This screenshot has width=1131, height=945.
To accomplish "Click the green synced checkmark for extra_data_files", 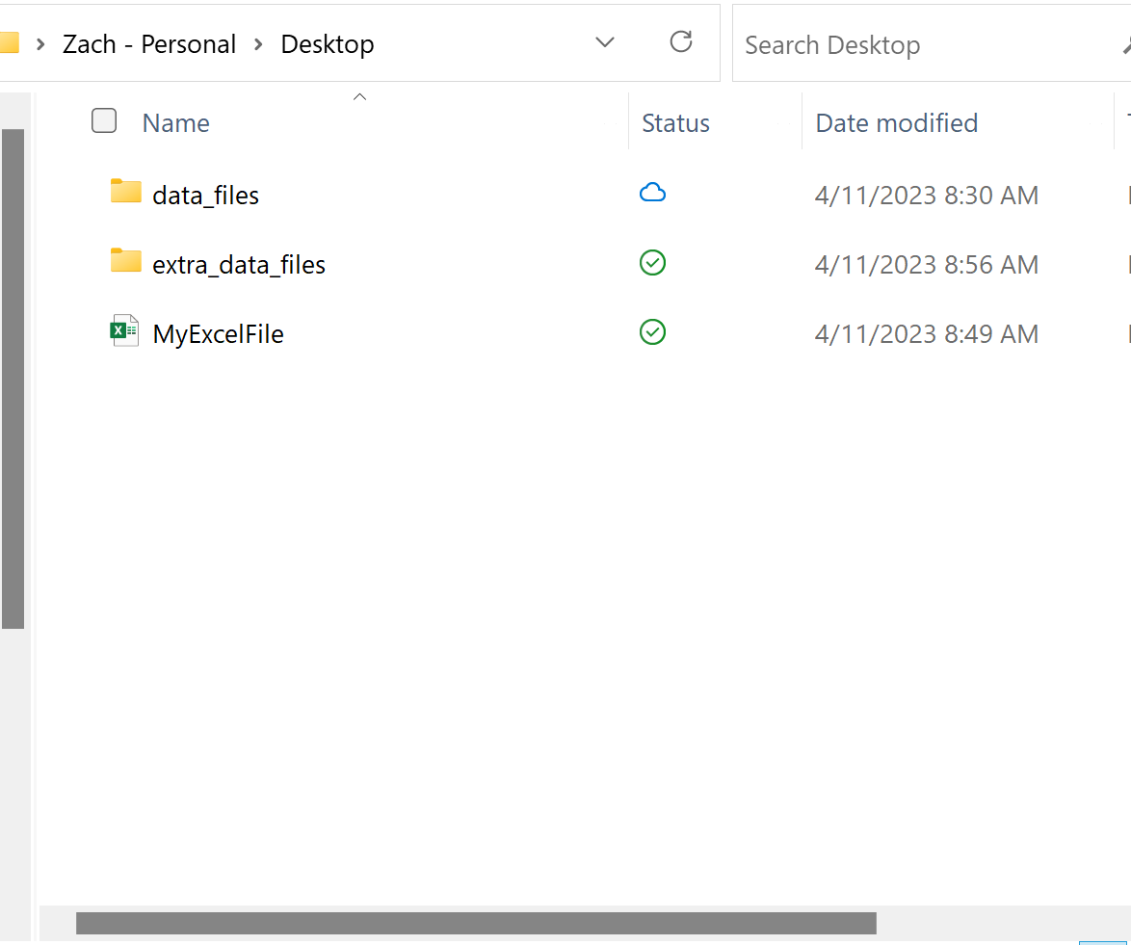I will [x=653, y=263].
